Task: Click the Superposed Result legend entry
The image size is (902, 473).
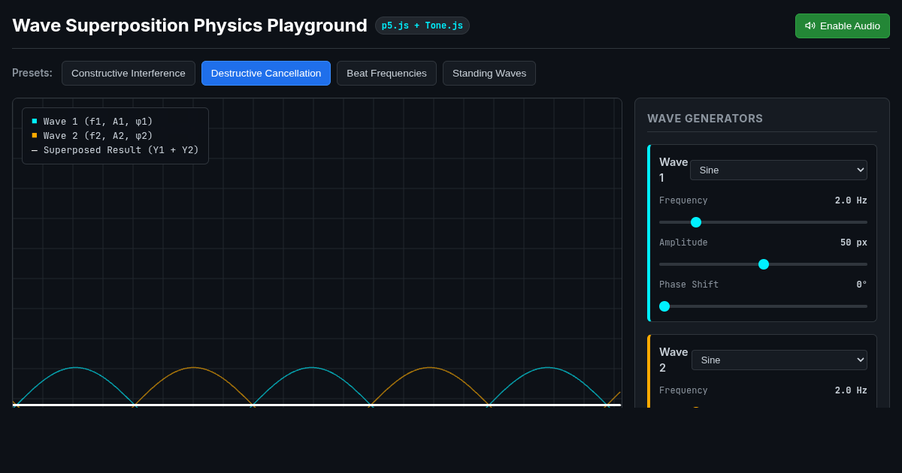Action: (115, 150)
